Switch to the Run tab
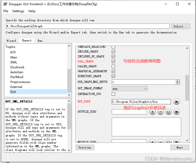Screen dimensions: 196x163 [x=40, y=41]
